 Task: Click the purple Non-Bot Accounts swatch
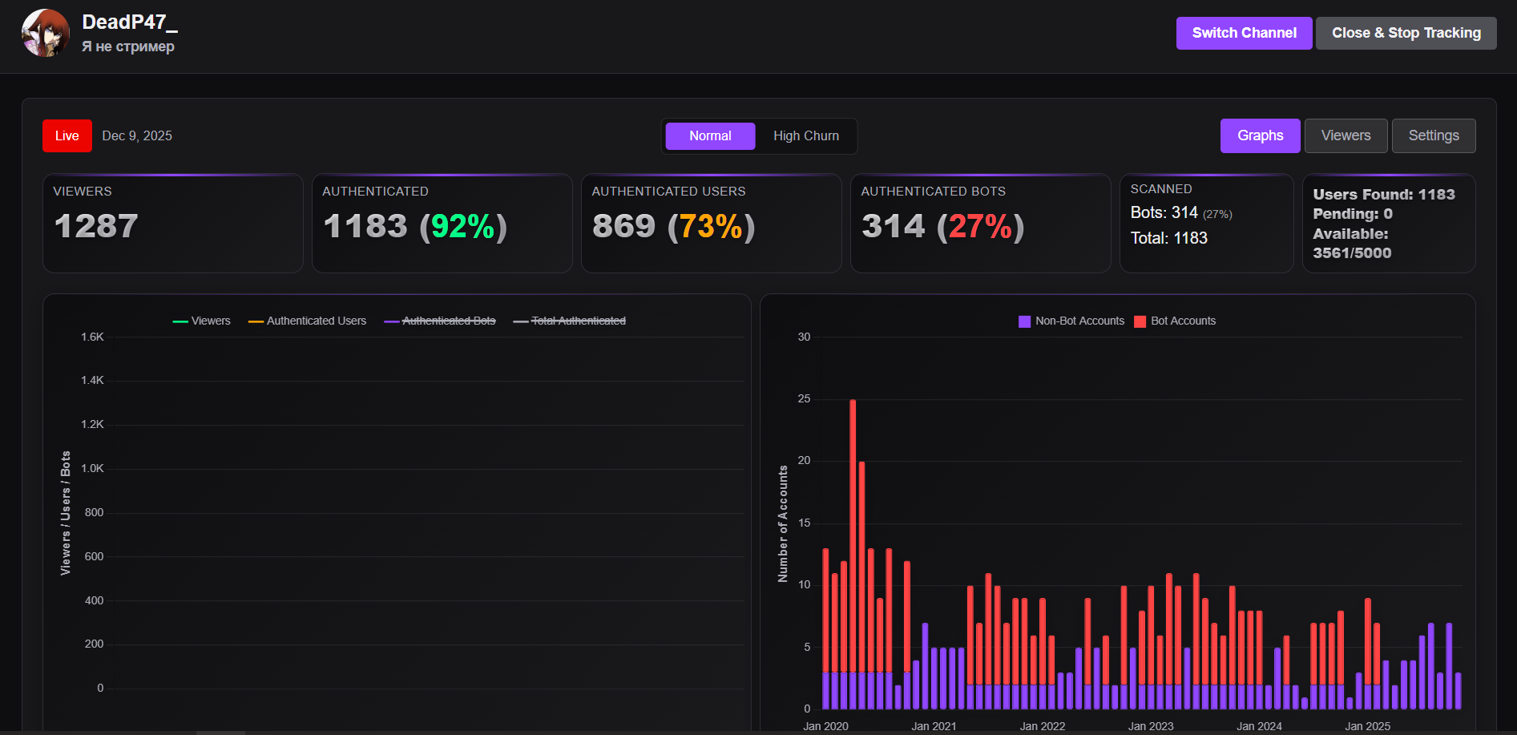pyautogui.click(x=1024, y=321)
